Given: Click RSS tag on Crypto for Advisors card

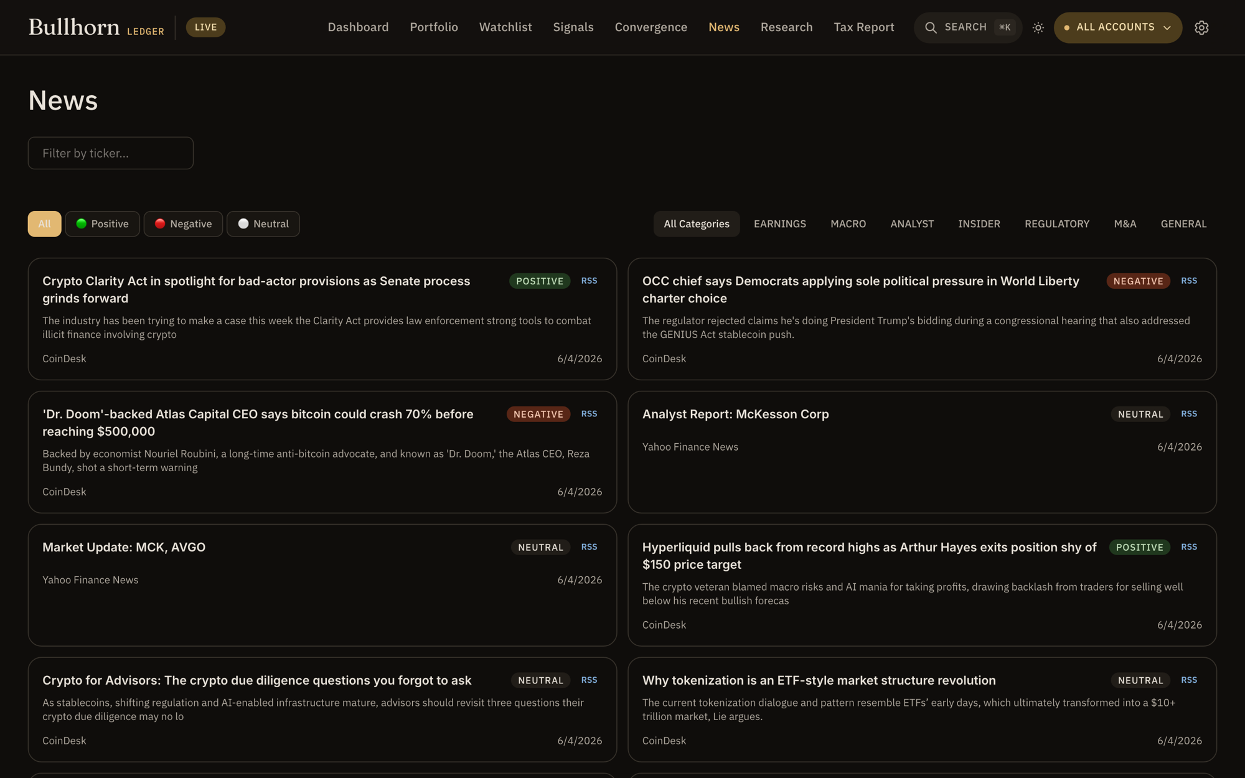Looking at the screenshot, I should tap(589, 681).
